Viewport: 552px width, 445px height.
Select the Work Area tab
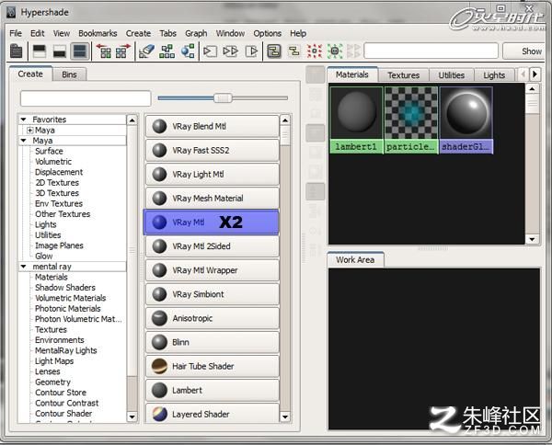point(355,260)
